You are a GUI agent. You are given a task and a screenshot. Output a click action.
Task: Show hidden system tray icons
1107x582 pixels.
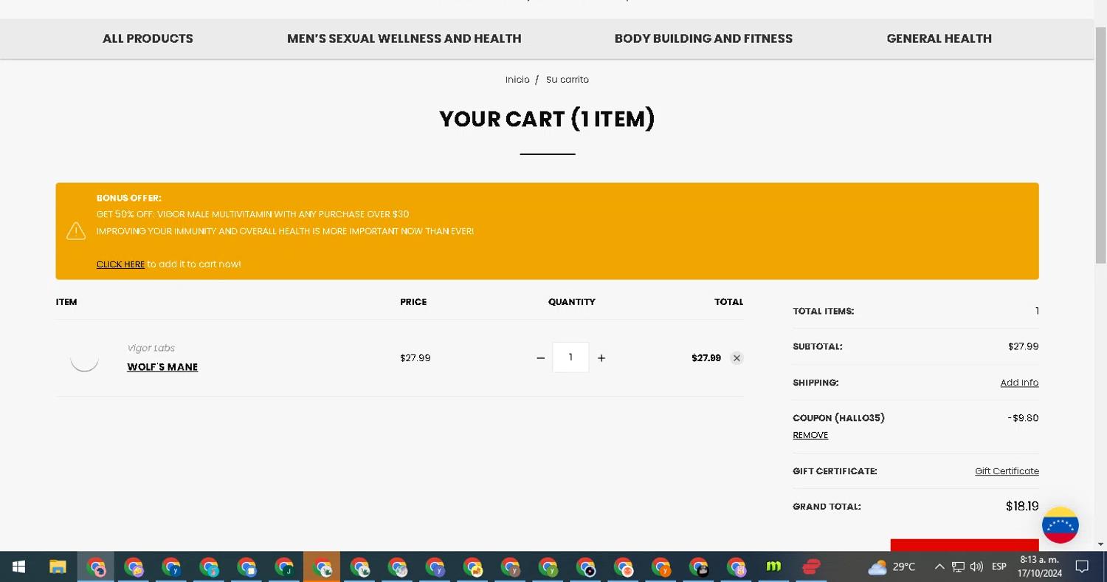click(x=939, y=566)
